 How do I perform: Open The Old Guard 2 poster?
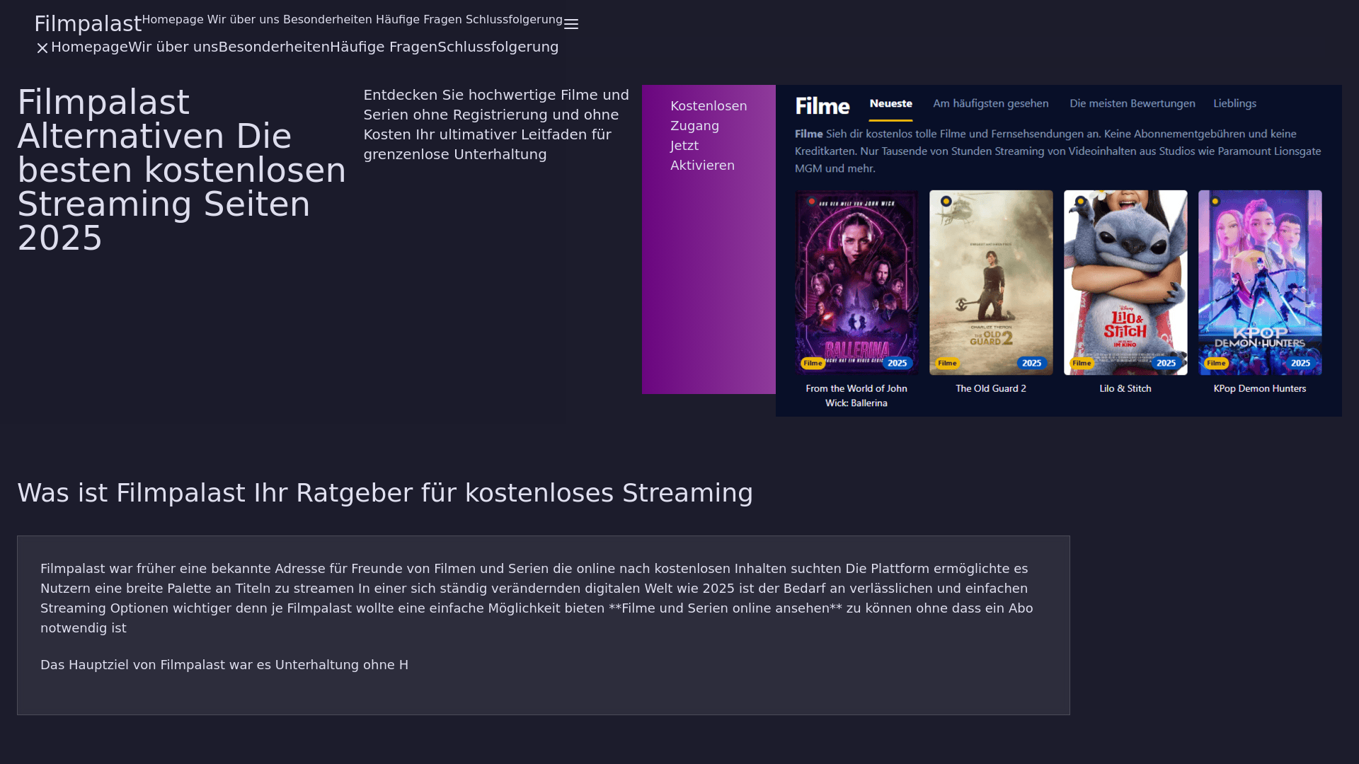991,282
